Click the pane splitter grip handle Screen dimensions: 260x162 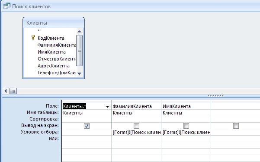click(215, 96)
